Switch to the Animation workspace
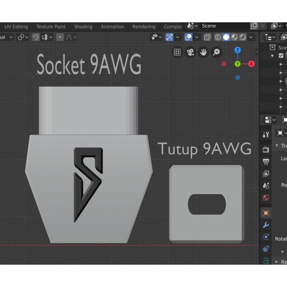The height and width of the screenshot is (287, 287). coord(112,27)
